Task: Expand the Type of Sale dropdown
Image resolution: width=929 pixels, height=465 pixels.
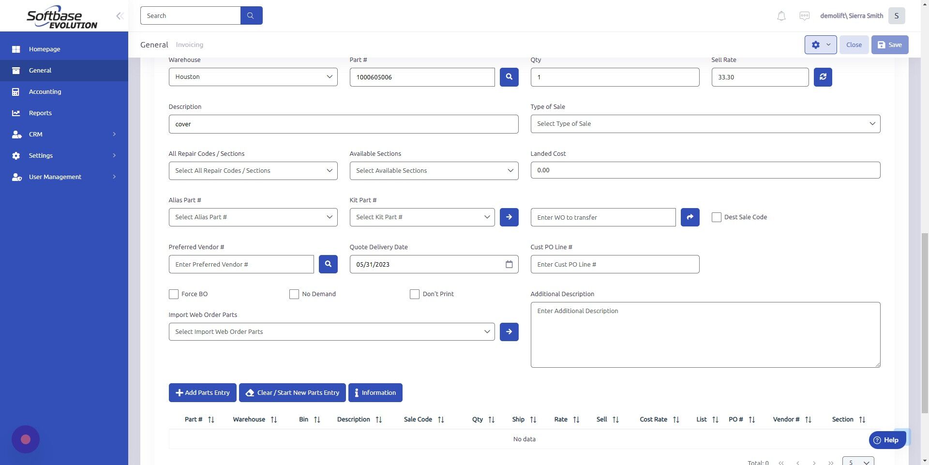Action: (705, 123)
